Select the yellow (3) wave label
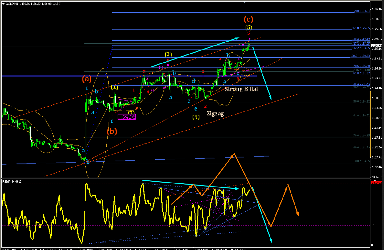This screenshot has width=384, height=250. coord(168,54)
